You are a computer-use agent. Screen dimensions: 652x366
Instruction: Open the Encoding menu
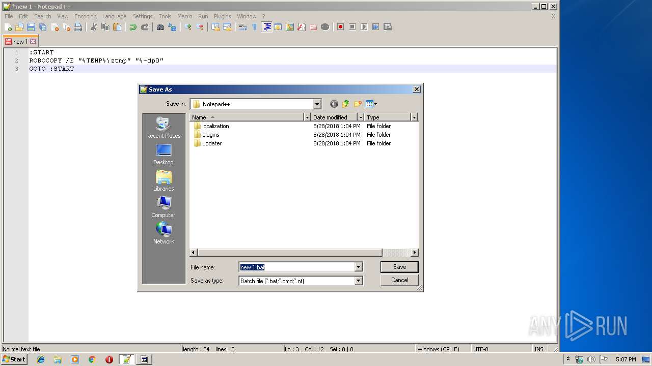(85, 16)
